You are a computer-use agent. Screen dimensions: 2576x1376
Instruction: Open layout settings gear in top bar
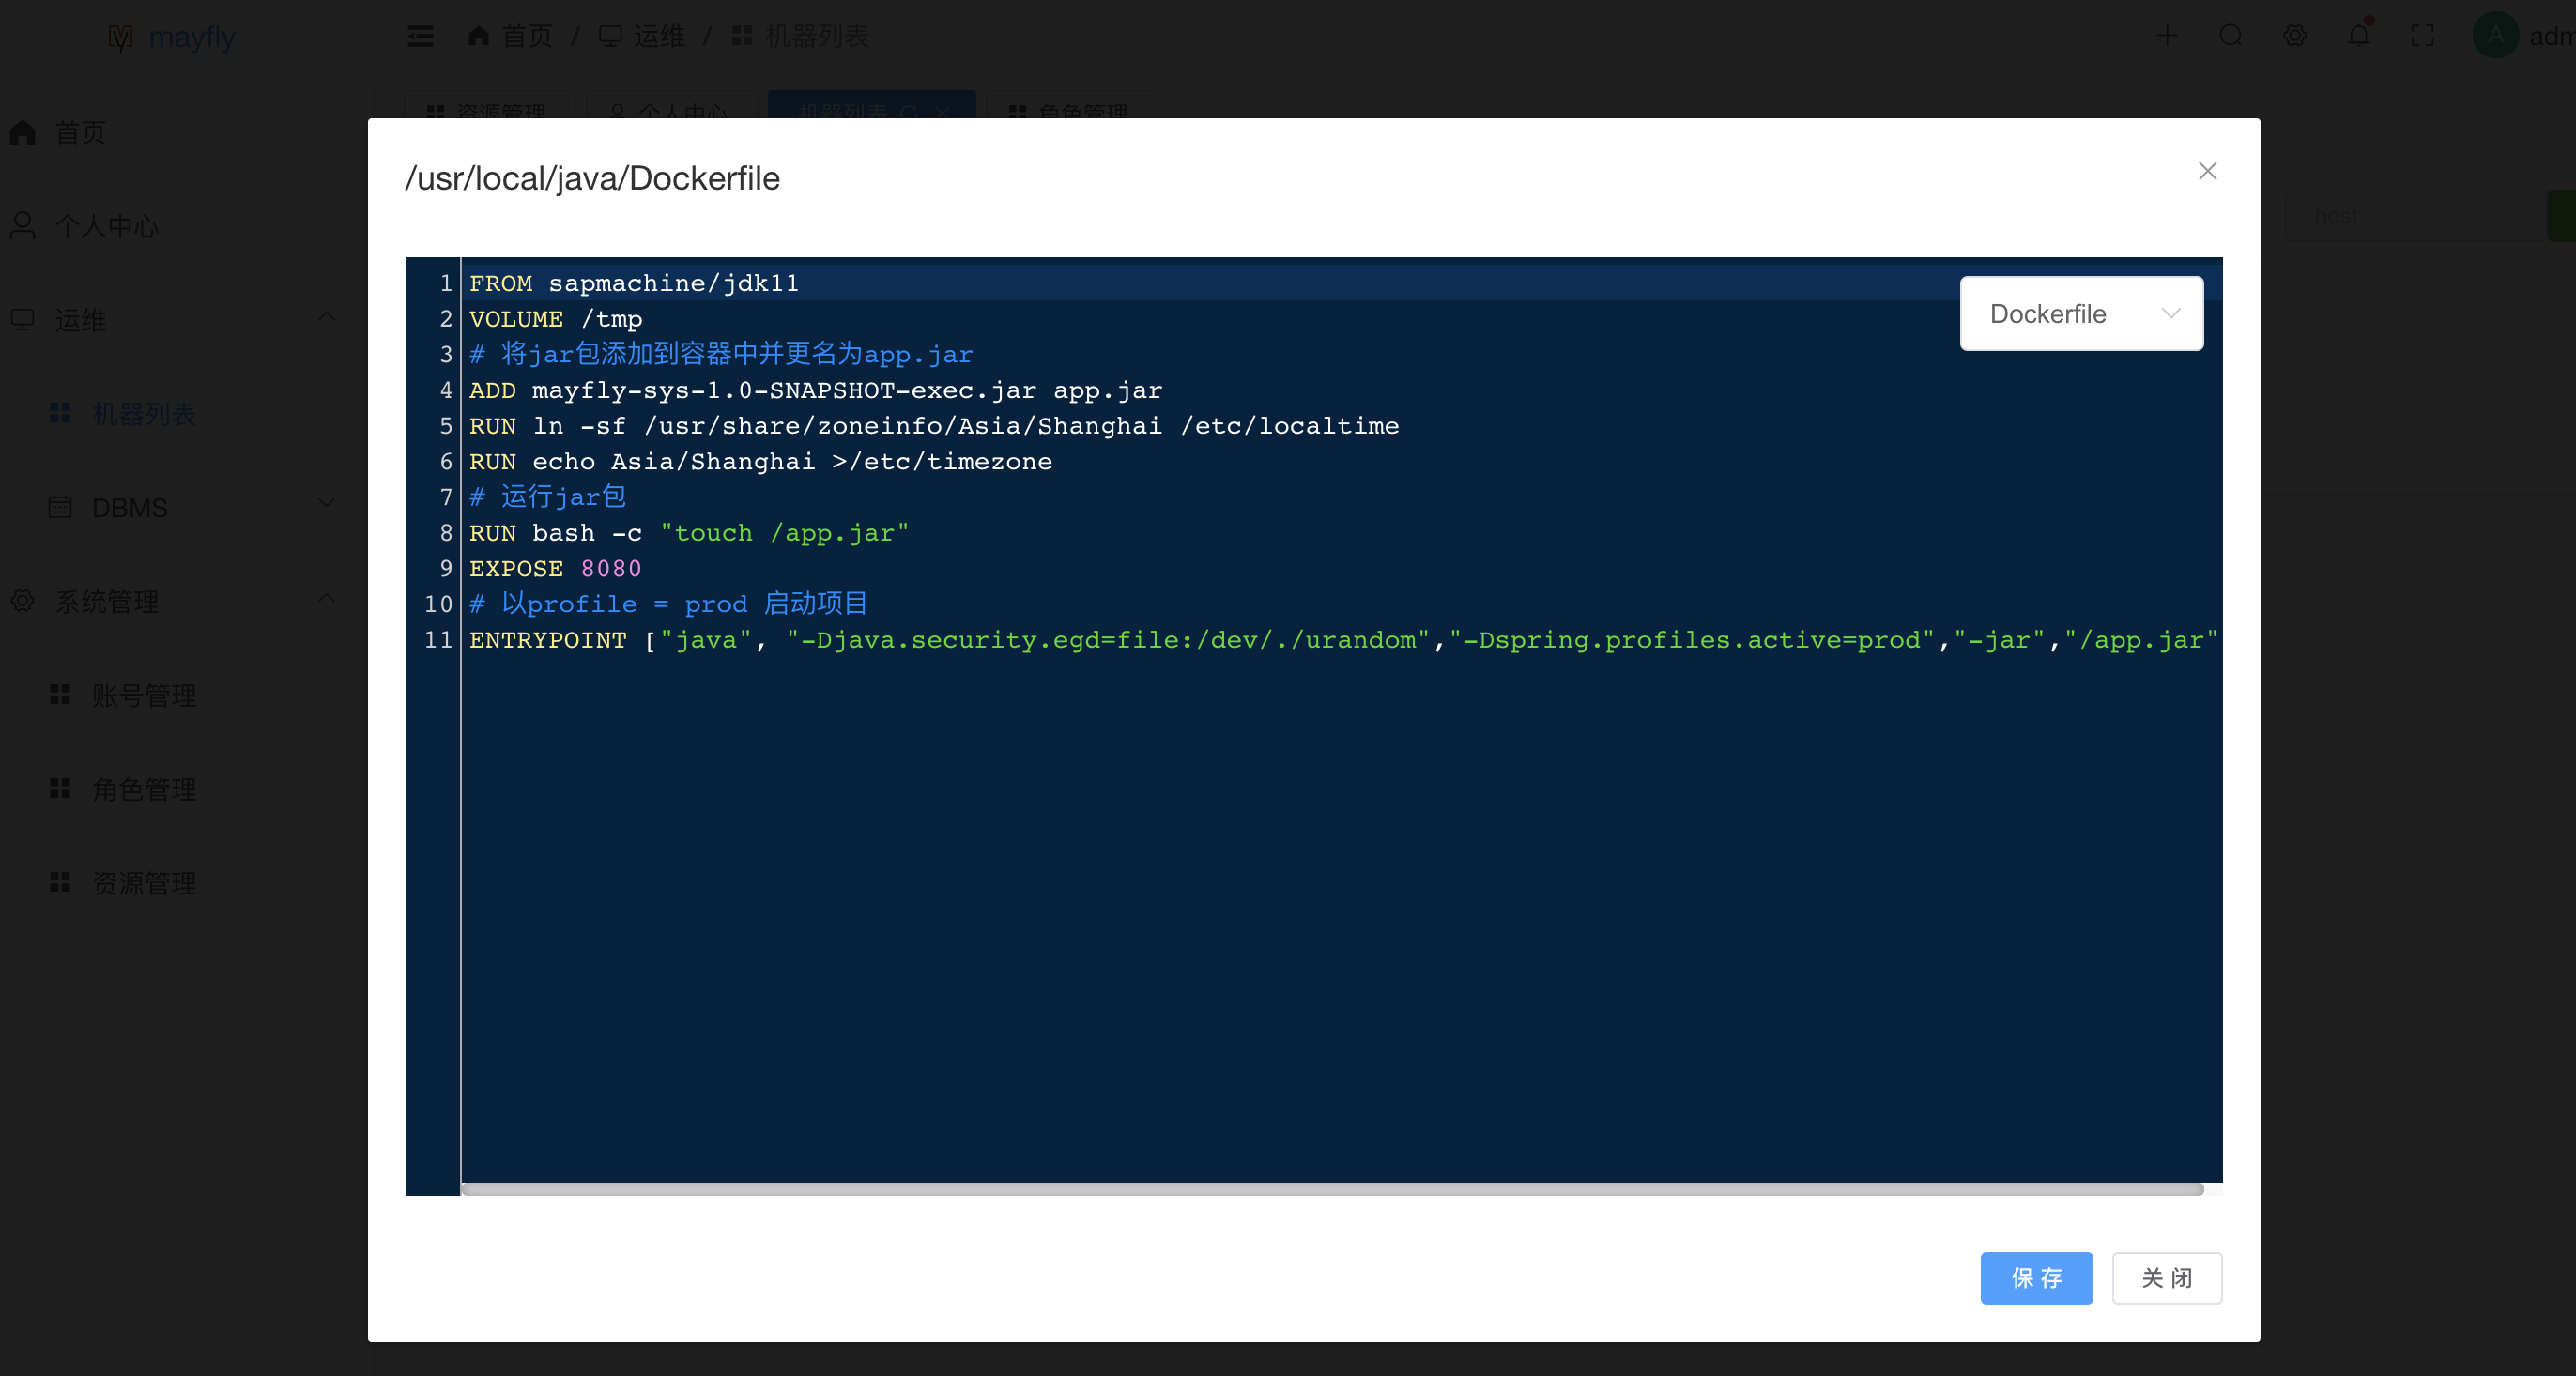2295,36
